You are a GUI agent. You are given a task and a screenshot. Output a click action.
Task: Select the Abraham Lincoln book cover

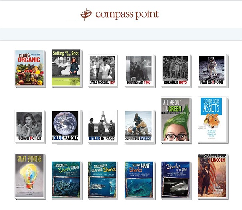point(213,176)
